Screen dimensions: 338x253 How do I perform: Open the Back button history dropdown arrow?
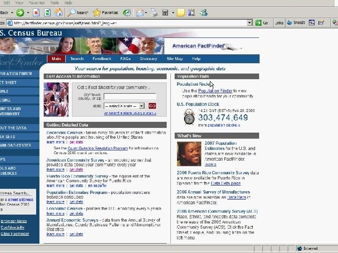pos(12,13)
